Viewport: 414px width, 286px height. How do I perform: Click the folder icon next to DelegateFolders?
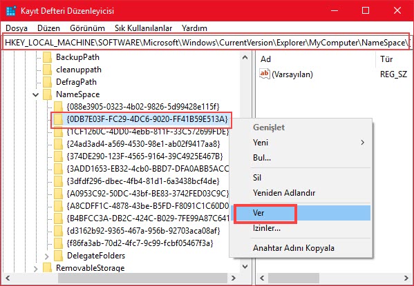coord(58,256)
